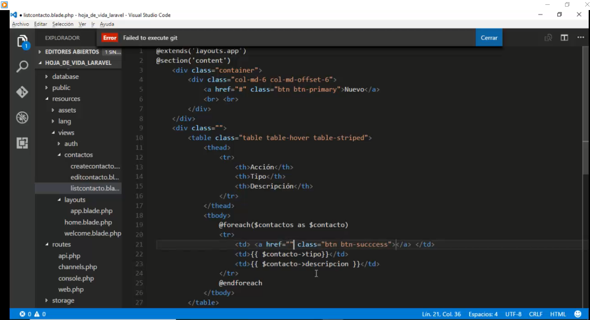
Task: Split the editor using the split icon
Action: tap(564, 38)
